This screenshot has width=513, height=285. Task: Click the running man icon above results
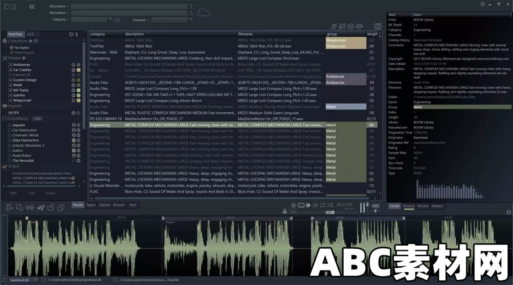coord(334,26)
